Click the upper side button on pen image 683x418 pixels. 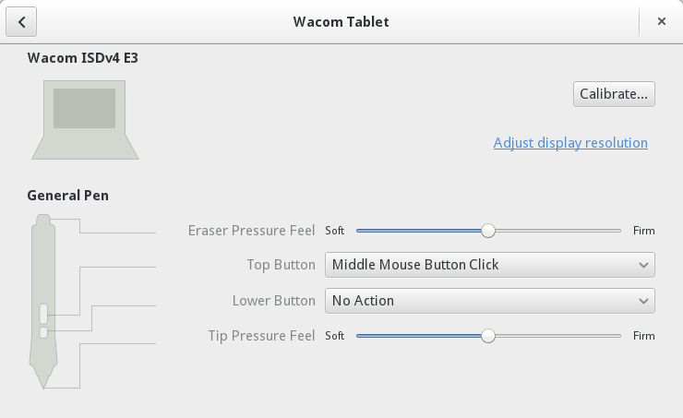[43, 314]
